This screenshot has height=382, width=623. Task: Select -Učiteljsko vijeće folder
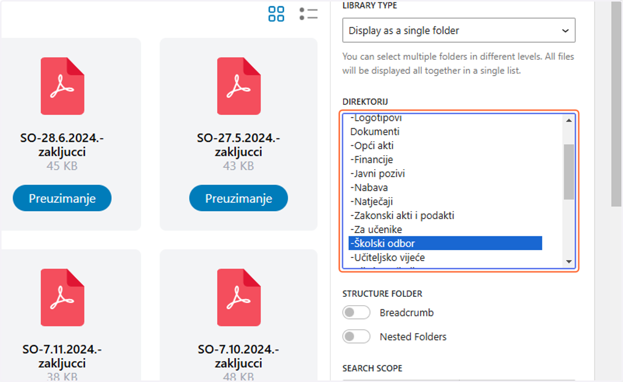(445, 257)
